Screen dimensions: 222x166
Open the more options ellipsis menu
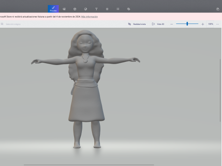(x=217, y=24)
